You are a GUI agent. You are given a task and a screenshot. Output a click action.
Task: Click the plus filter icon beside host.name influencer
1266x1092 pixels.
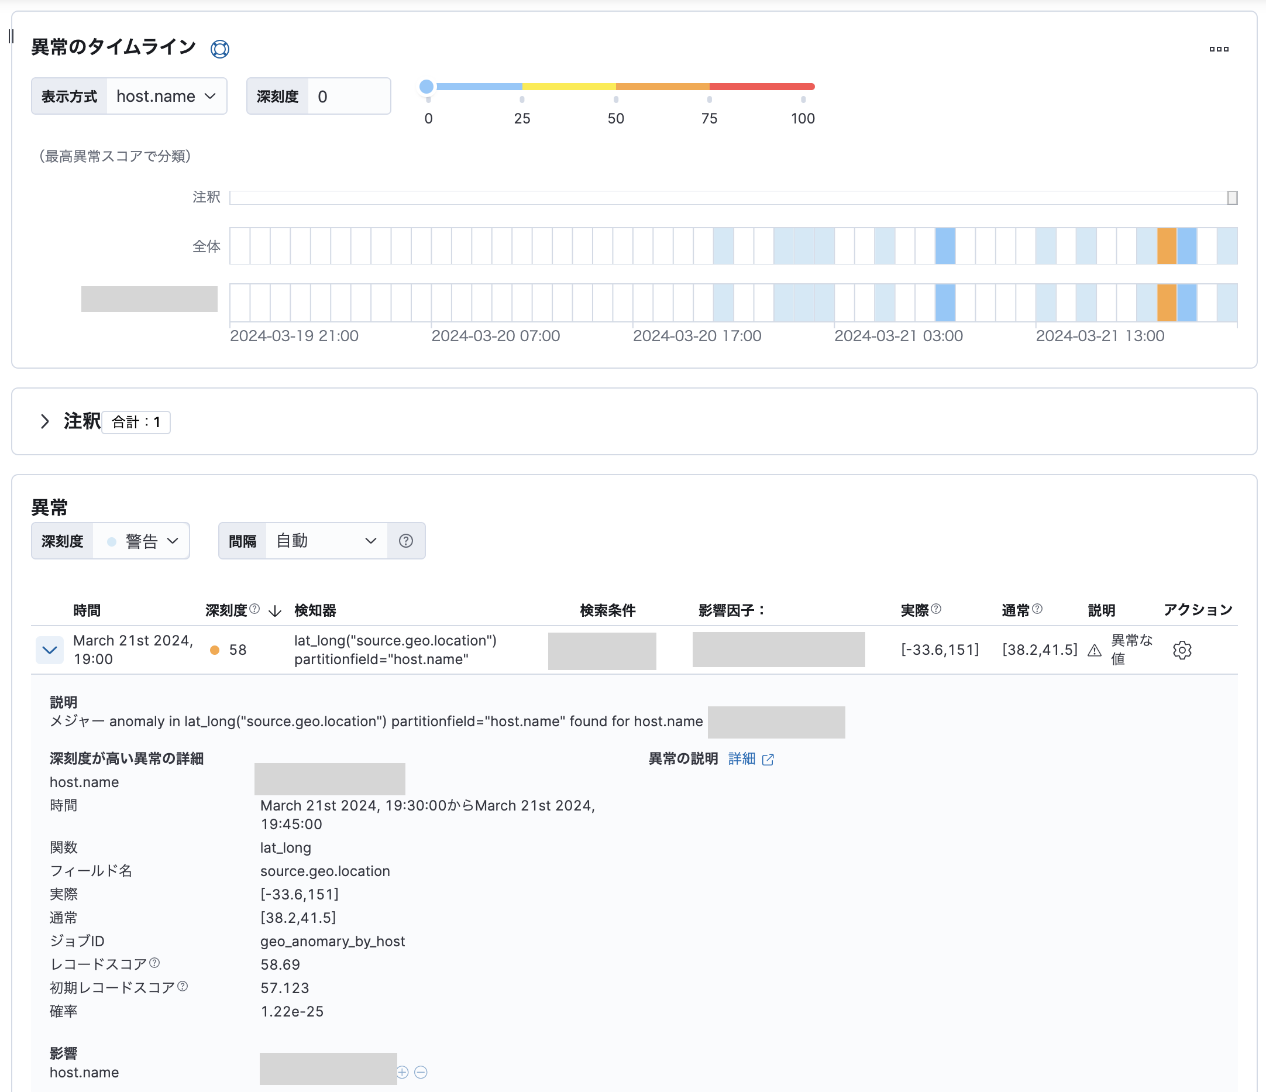pos(402,1072)
